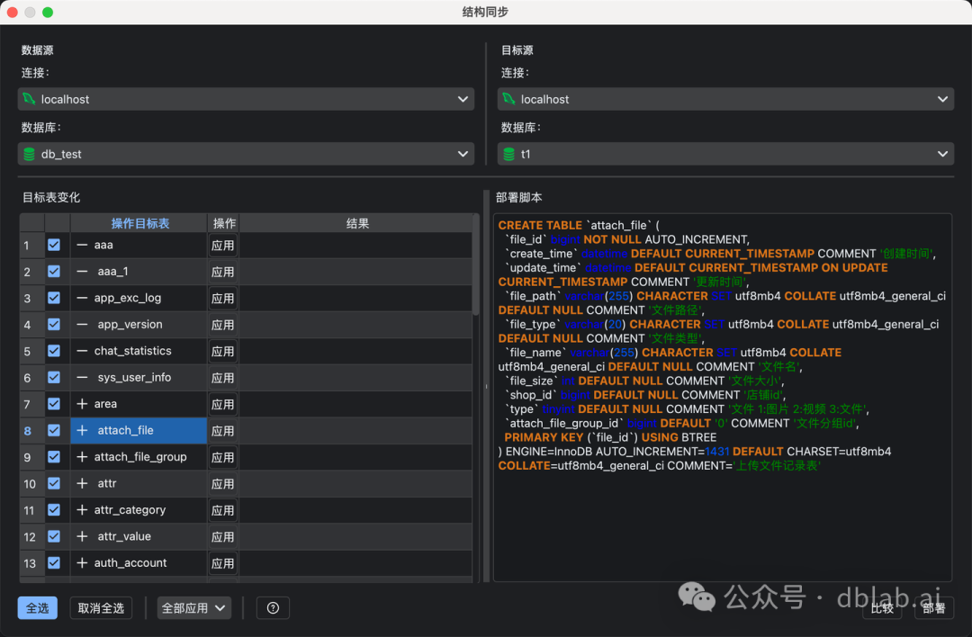Click the MySQL icon in target connection
This screenshot has width=972, height=637.
[x=508, y=99]
